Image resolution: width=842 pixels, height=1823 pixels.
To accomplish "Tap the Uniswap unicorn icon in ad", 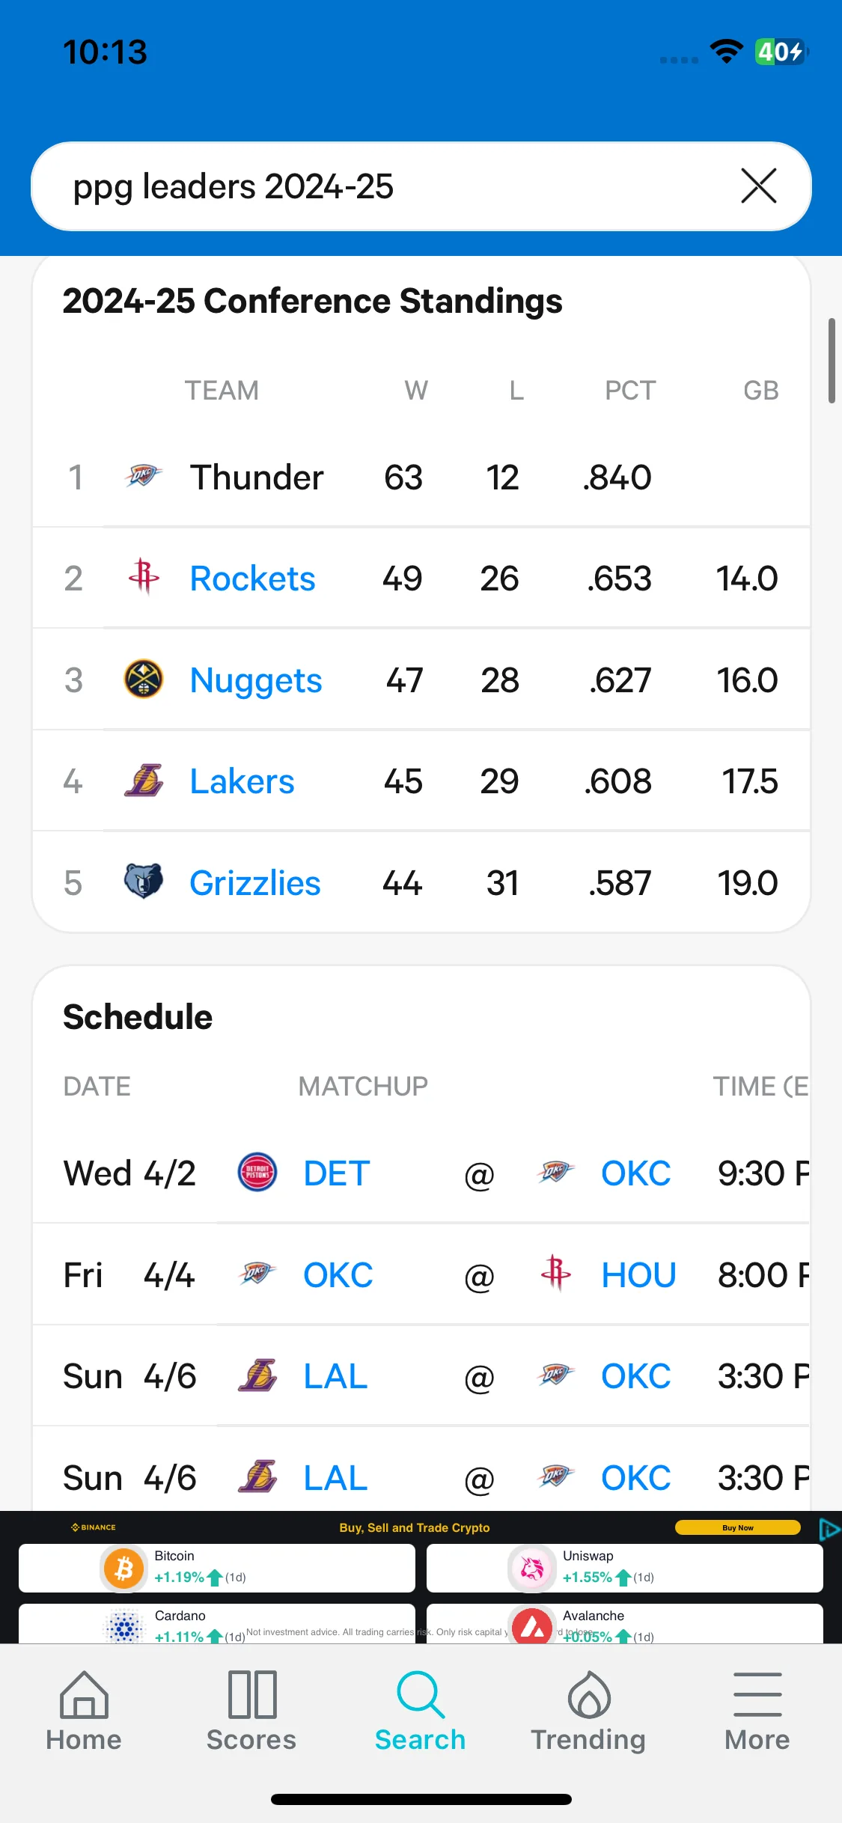I will point(532,1567).
